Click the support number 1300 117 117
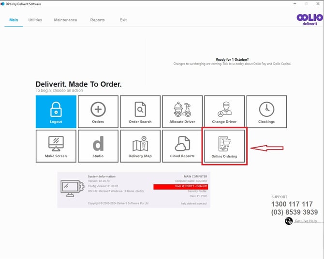The image size is (324, 259). 292,204
